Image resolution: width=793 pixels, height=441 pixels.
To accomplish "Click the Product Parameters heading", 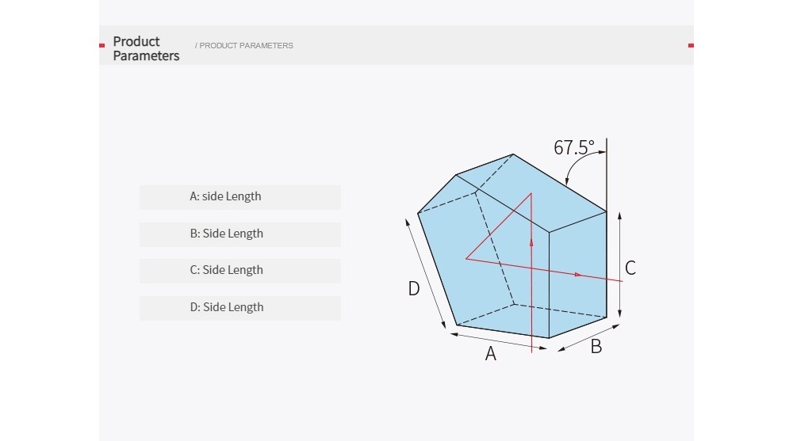I will point(146,48).
